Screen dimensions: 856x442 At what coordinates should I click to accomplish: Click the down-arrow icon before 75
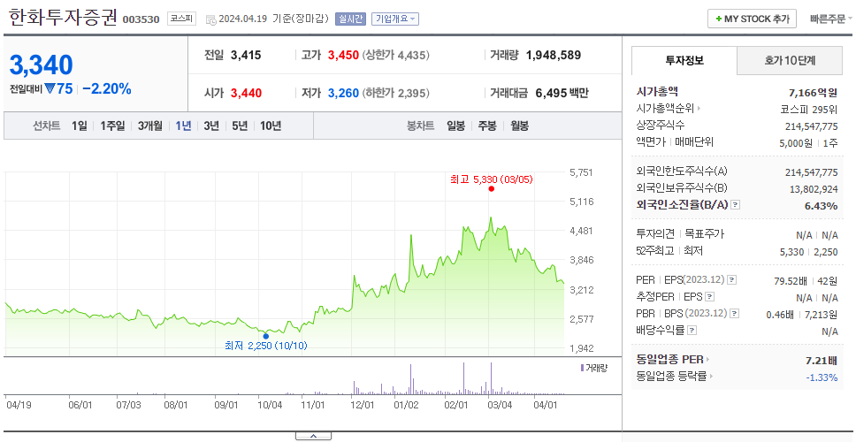point(50,89)
